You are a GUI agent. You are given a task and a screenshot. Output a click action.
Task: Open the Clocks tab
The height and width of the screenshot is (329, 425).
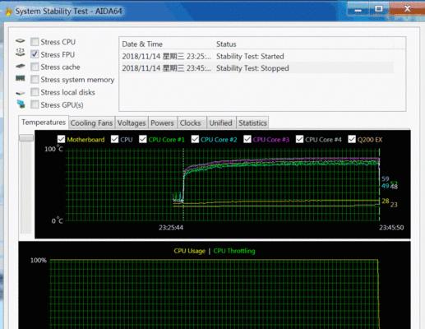pos(191,123)
